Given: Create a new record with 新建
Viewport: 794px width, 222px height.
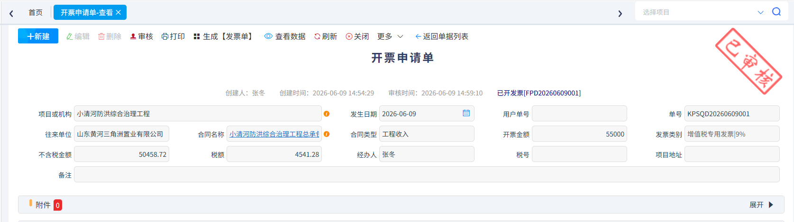Looking at the screenshot, I should point(38,36).
